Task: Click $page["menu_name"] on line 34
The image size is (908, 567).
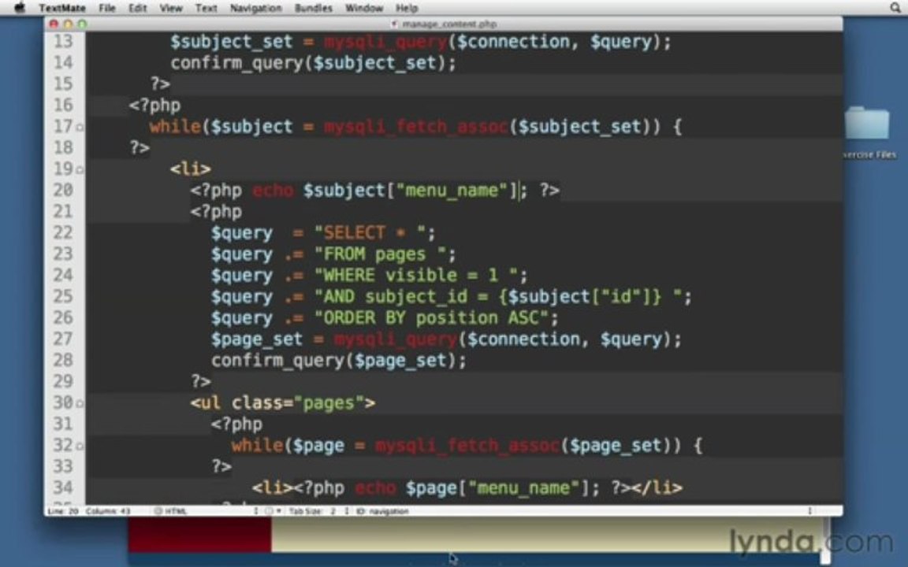Action: [x=498, y=488]
